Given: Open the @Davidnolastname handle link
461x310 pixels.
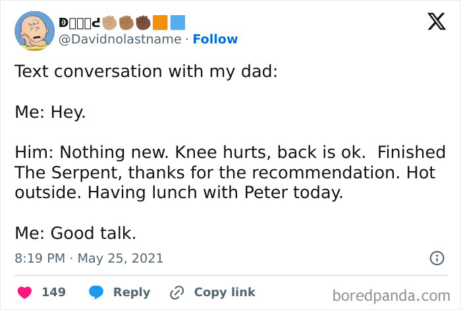Looking at the screenshot, I should point(121,39).
